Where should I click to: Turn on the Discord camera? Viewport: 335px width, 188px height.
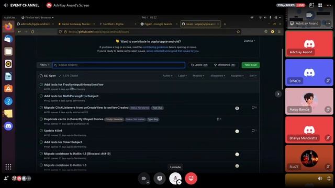click(x=144, y=179)
